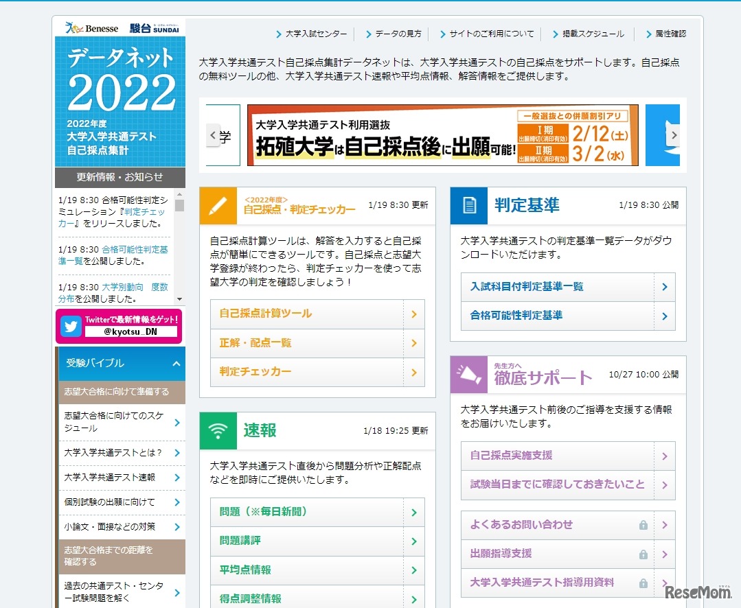This screenshot has width=741, height=608.
Task: Collapse the 受験バイブル sidebar section
Action: pos(177,363)
